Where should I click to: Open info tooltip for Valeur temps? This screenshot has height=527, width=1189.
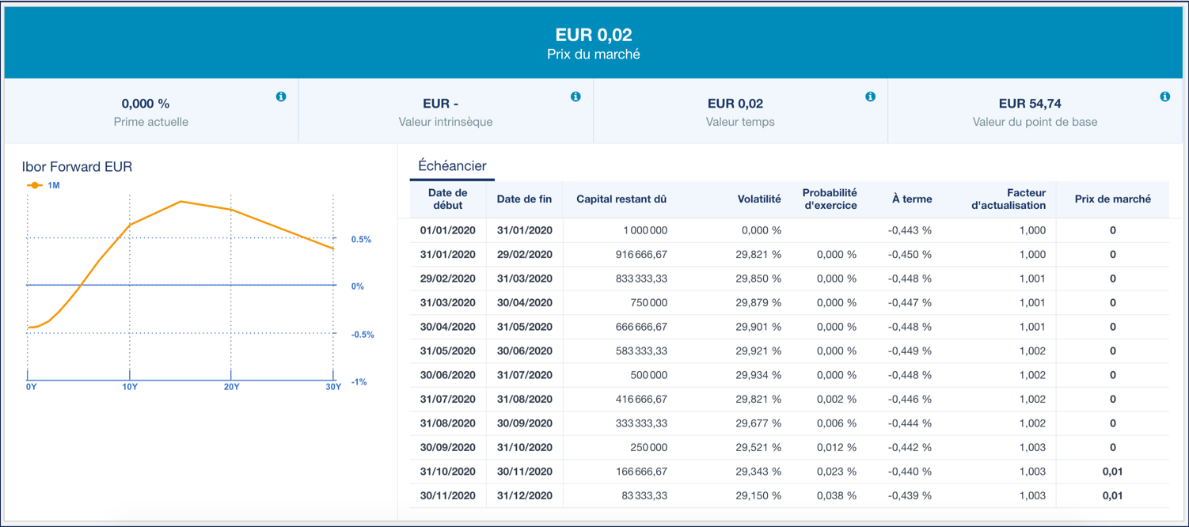tap(870, 96)
